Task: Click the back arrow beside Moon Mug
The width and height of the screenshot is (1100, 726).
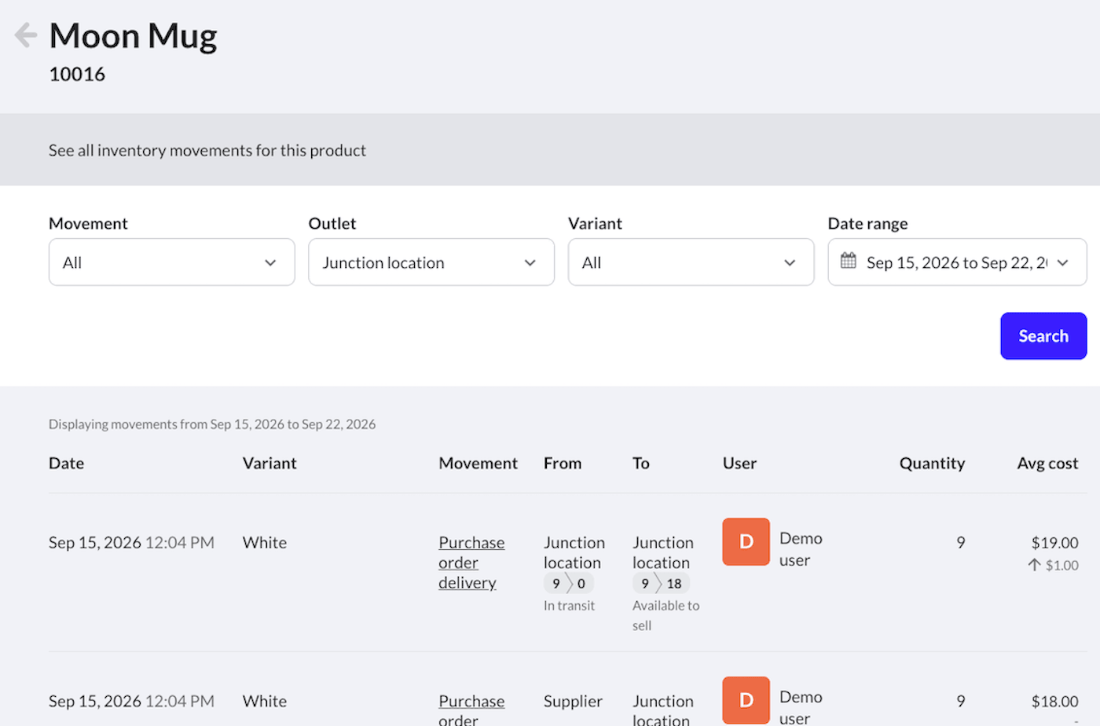Action: (26, 35)
